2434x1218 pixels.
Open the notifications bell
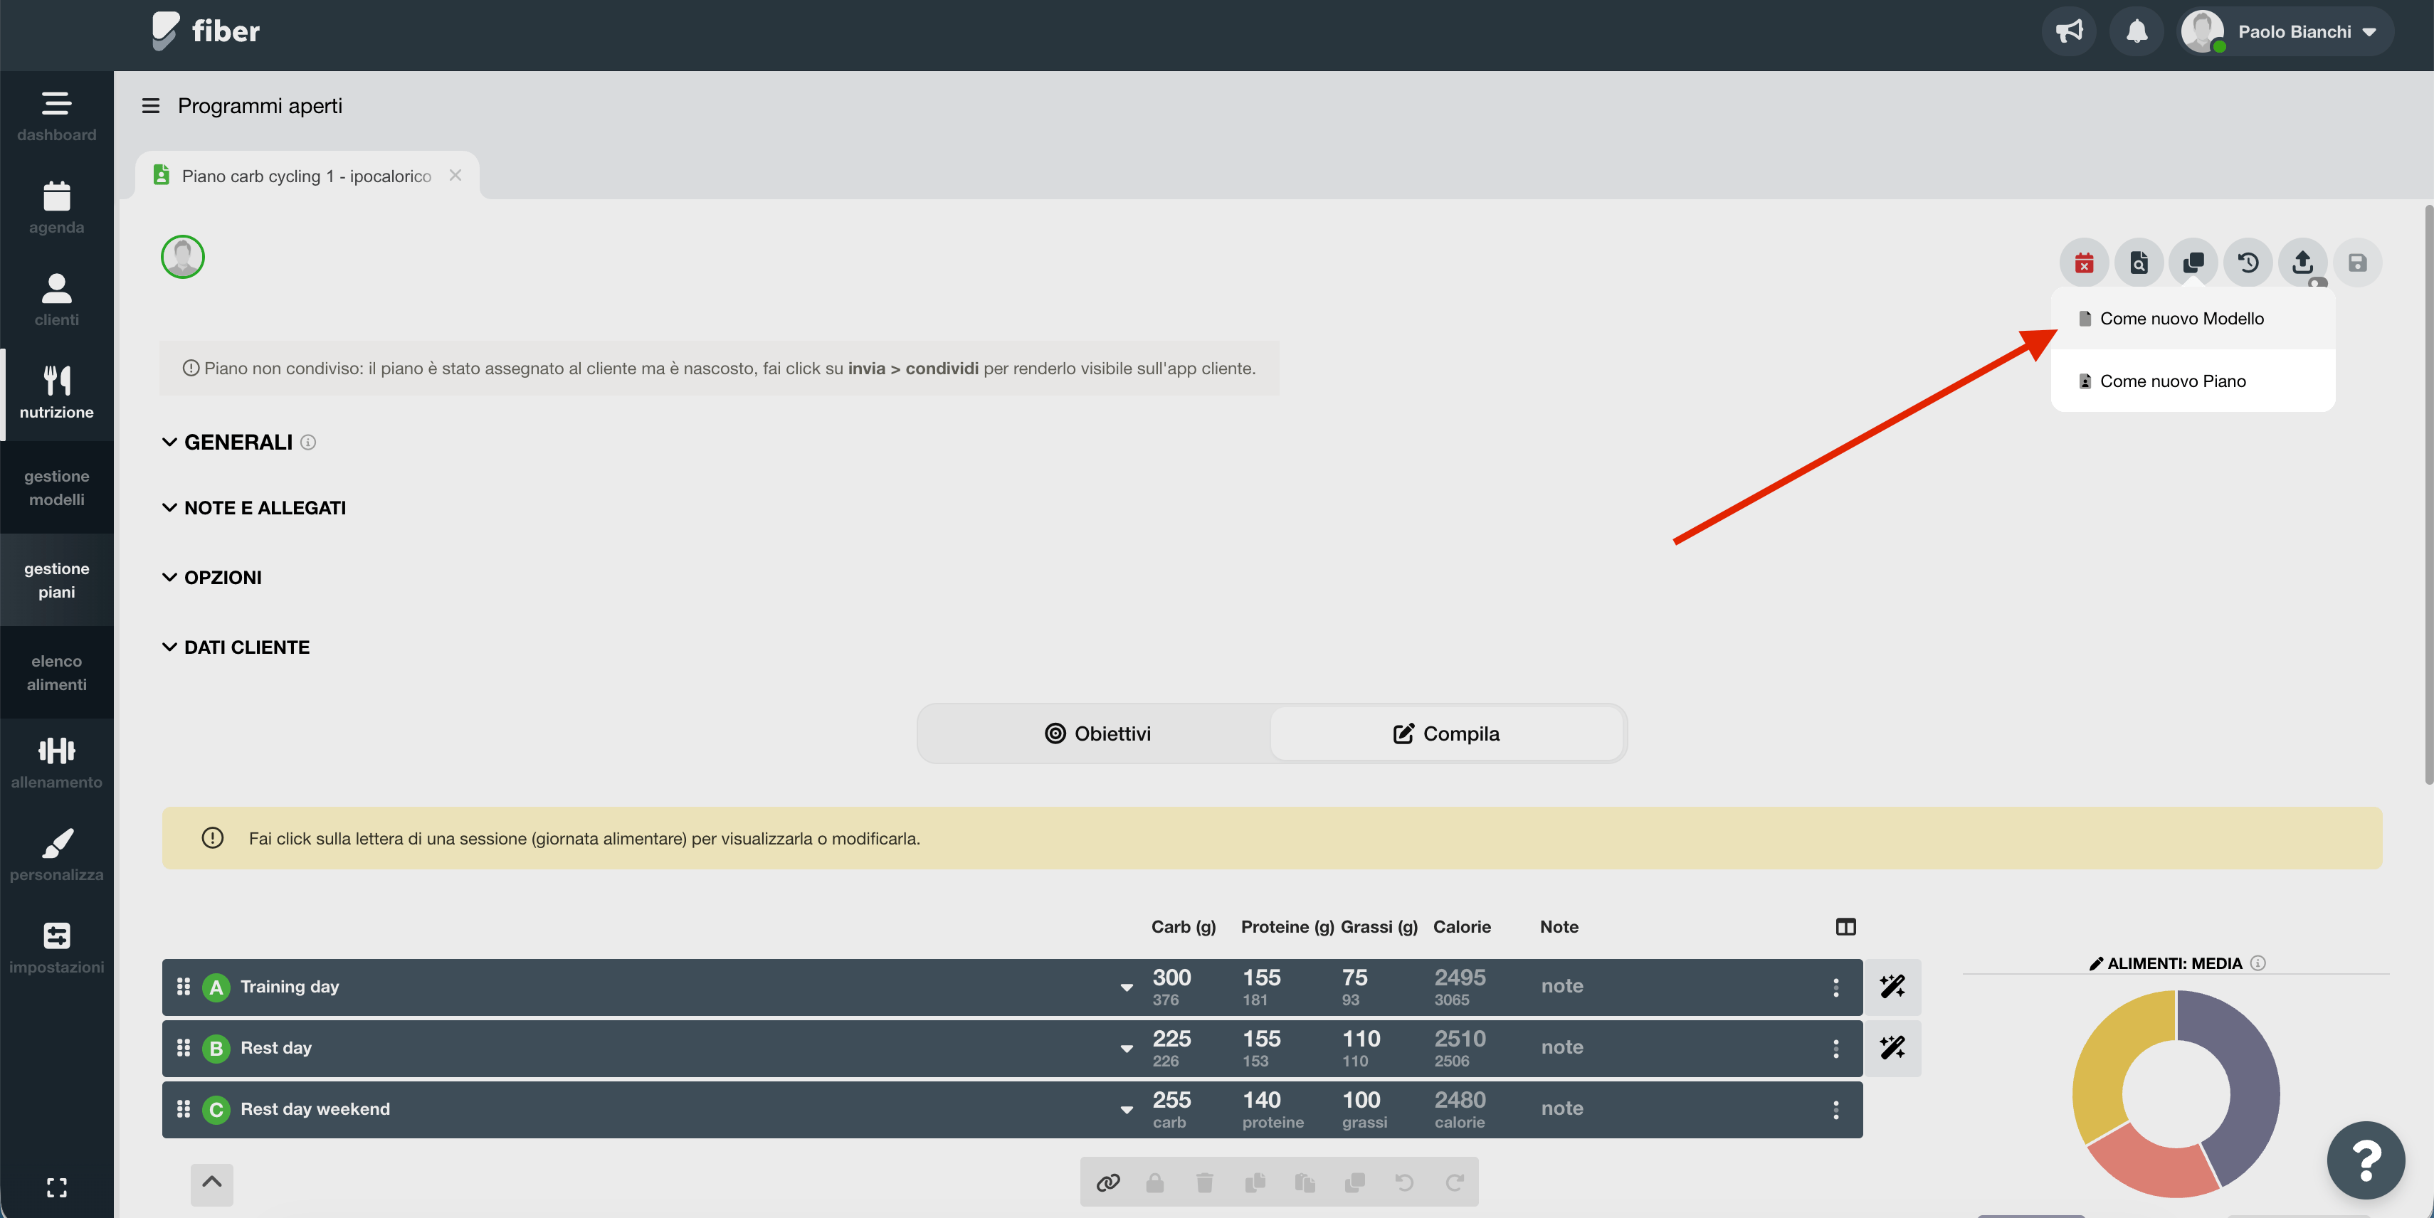point(2137,31)
